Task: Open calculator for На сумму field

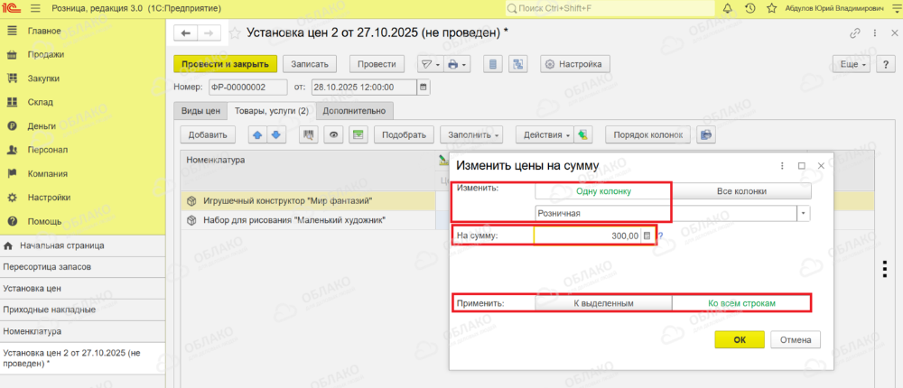Action: tap(647, 236)
